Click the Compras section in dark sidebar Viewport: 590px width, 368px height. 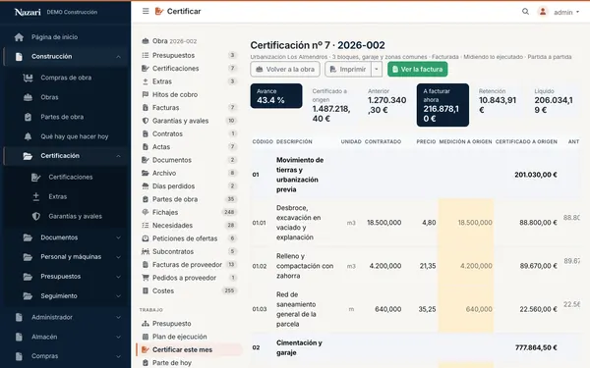click(x=67, y=356)
